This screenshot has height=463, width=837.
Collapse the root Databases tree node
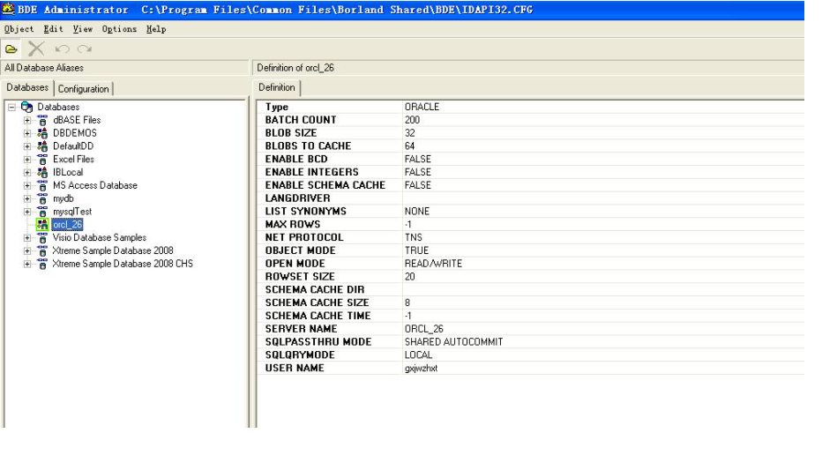point(11,107)
